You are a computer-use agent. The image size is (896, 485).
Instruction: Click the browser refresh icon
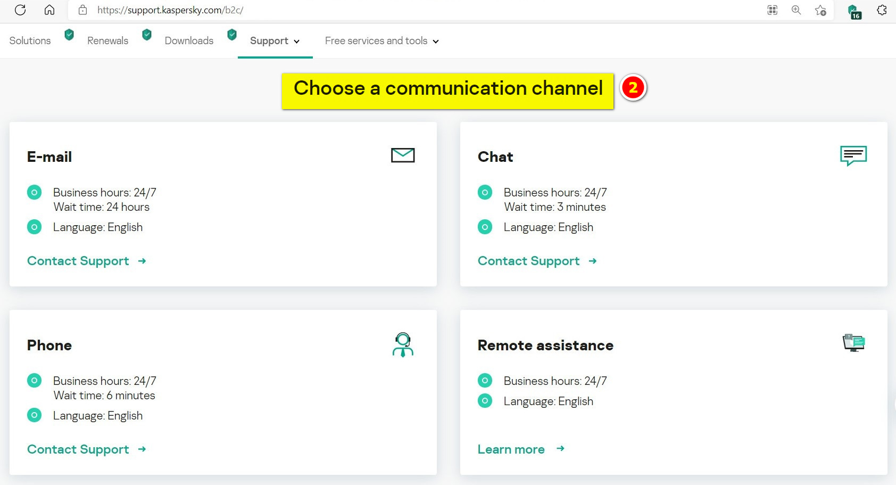pyautogui.click(x=20, y=10)
